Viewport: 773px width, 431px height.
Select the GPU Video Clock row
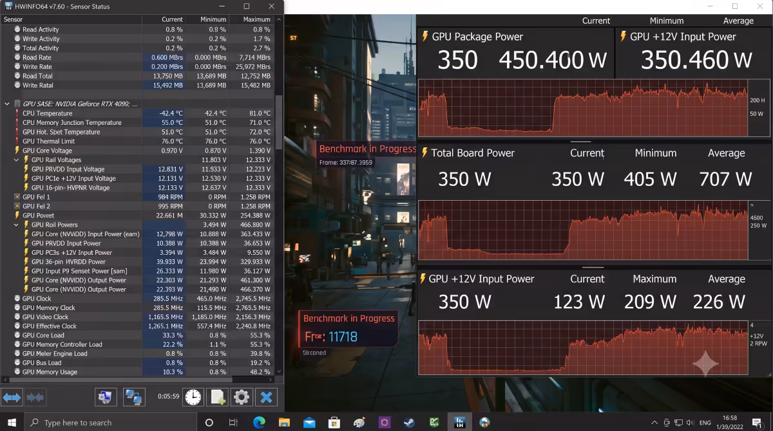pos(137,316)
